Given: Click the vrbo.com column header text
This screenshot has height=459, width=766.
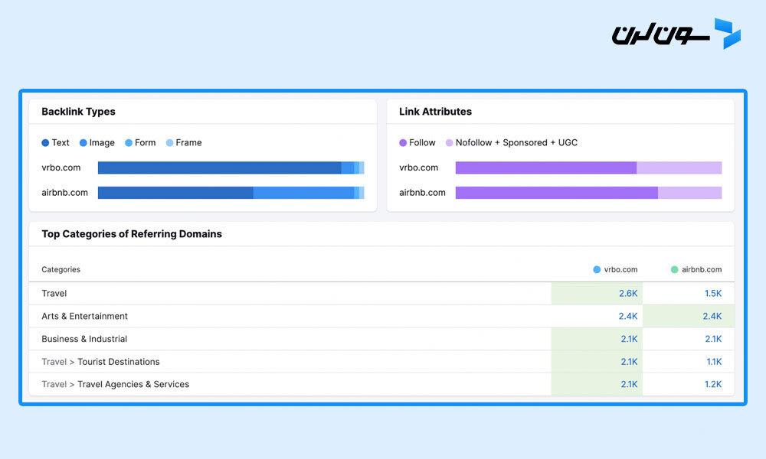Looking at the screenshot, I should point(620,270).
